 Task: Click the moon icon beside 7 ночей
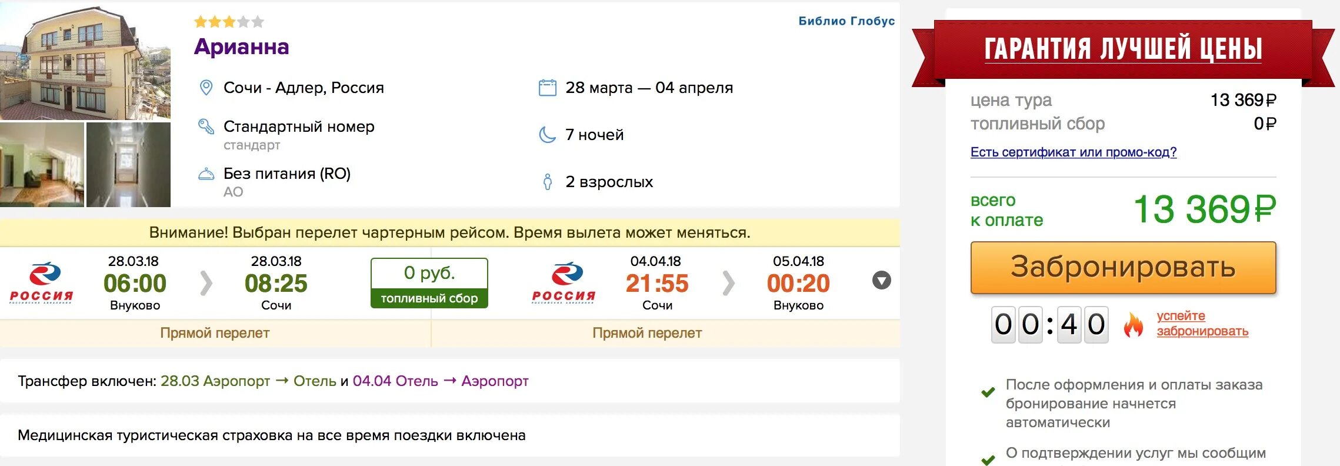(547, 135)
